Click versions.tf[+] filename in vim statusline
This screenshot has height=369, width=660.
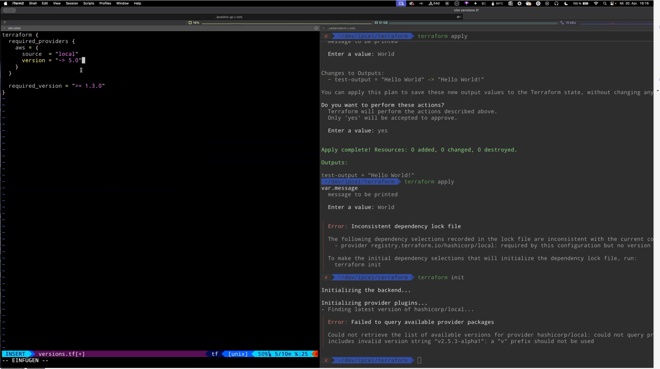coord(62,354)
